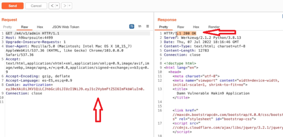Toggle the request word-wrap icon
The width and height of the screenshot is (283, 137).
click(132, 27)
